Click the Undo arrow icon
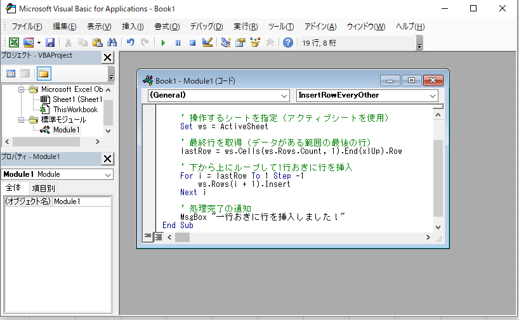The width and height of the screenshot is (519, 320). 131,42
